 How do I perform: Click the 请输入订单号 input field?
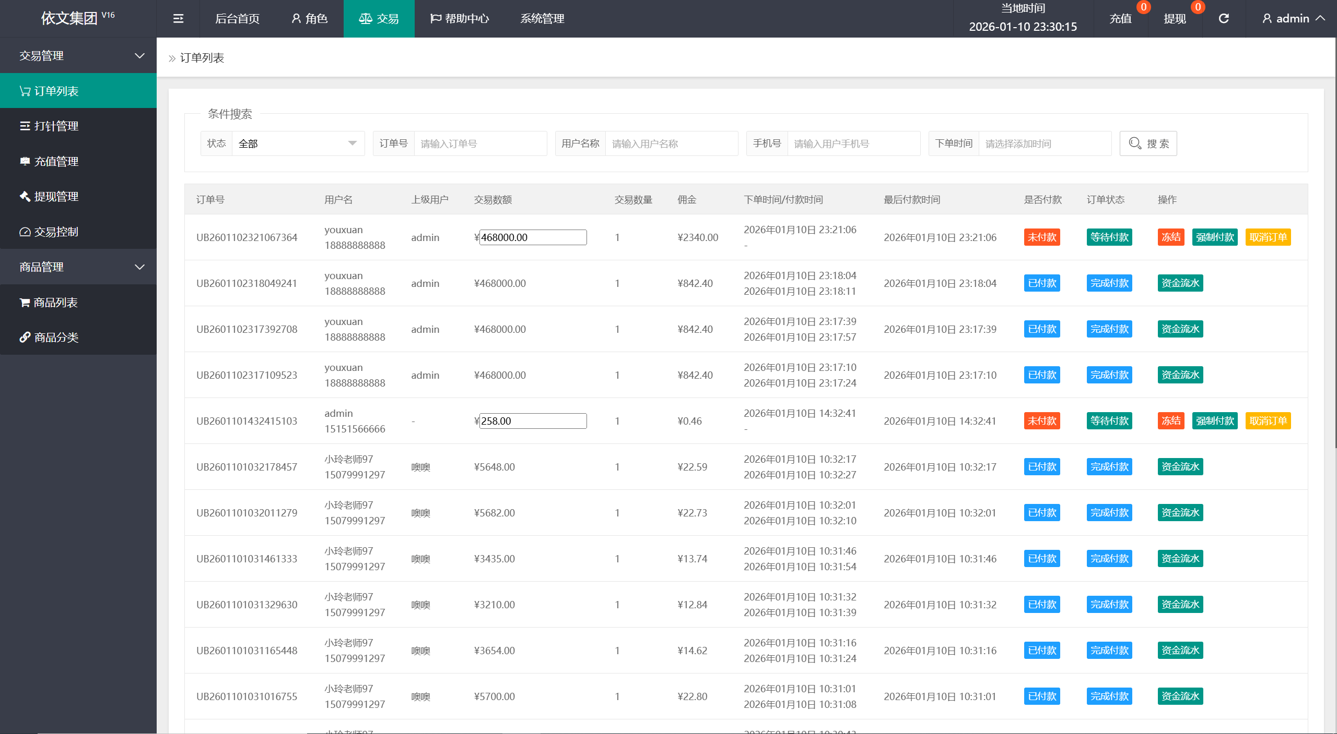click(480, 143)
